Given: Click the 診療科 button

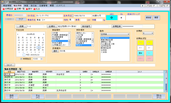Looking at the screenshot, I should 52,26.
